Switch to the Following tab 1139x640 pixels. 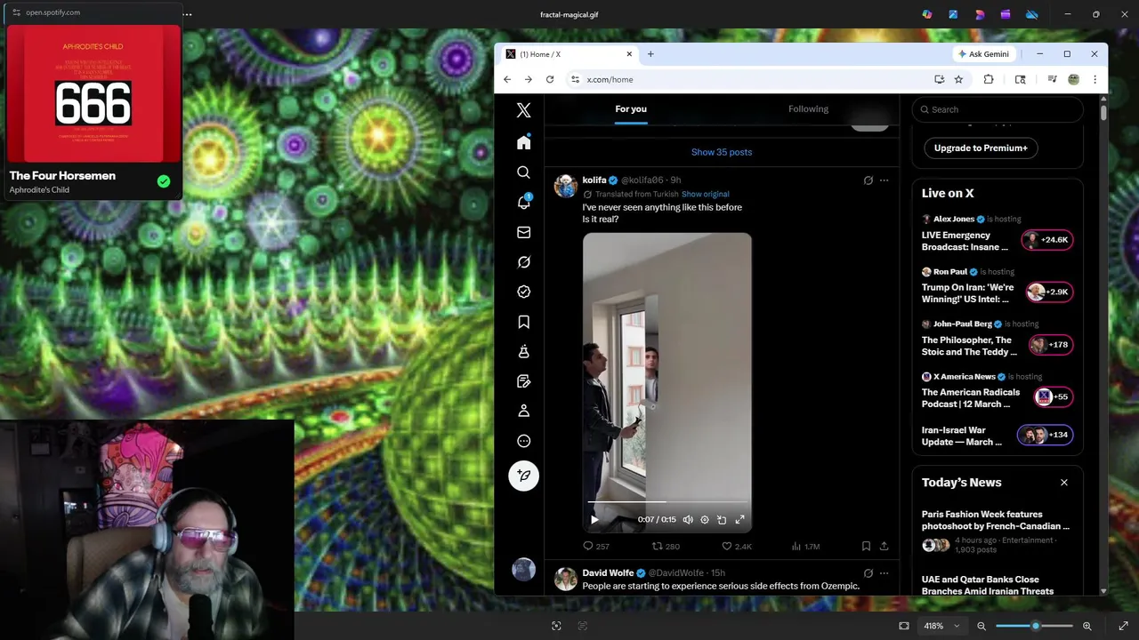click(x=808, y=109)
